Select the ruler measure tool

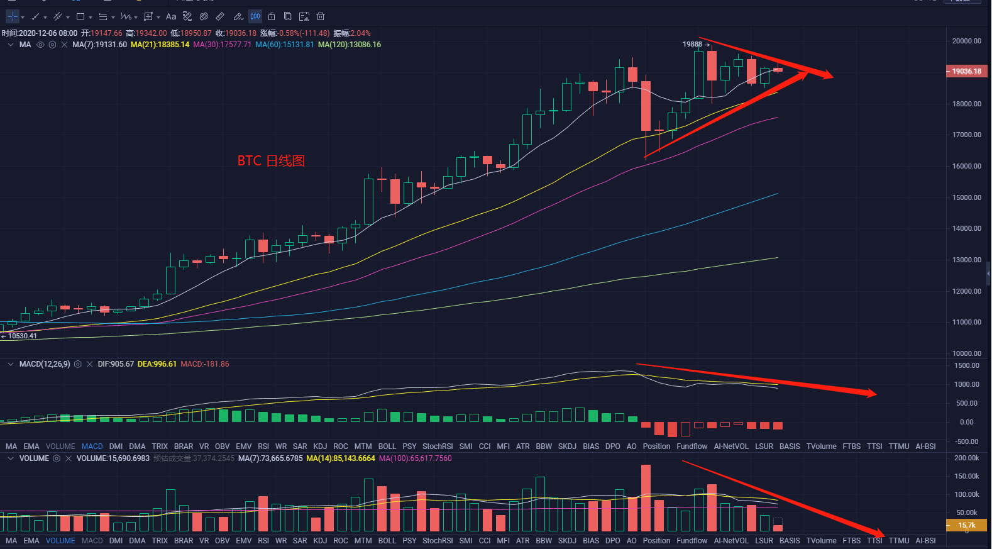point(220,16)
